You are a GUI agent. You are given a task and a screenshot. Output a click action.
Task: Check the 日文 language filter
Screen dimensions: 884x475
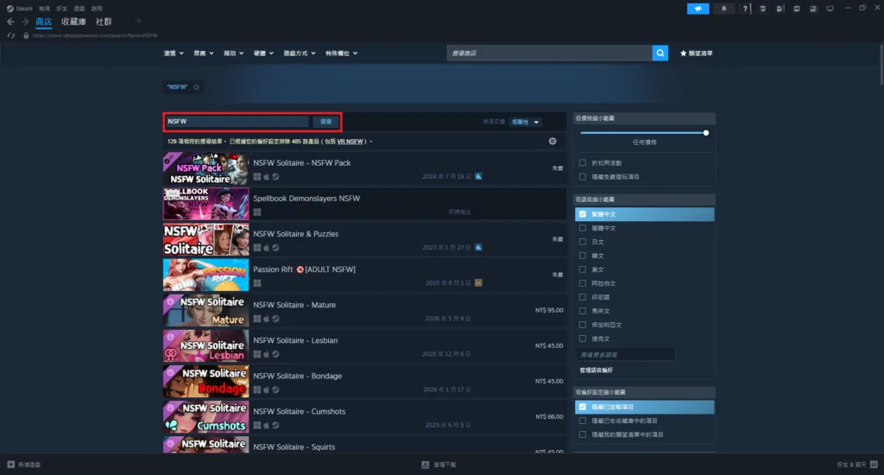click(583, 242)
